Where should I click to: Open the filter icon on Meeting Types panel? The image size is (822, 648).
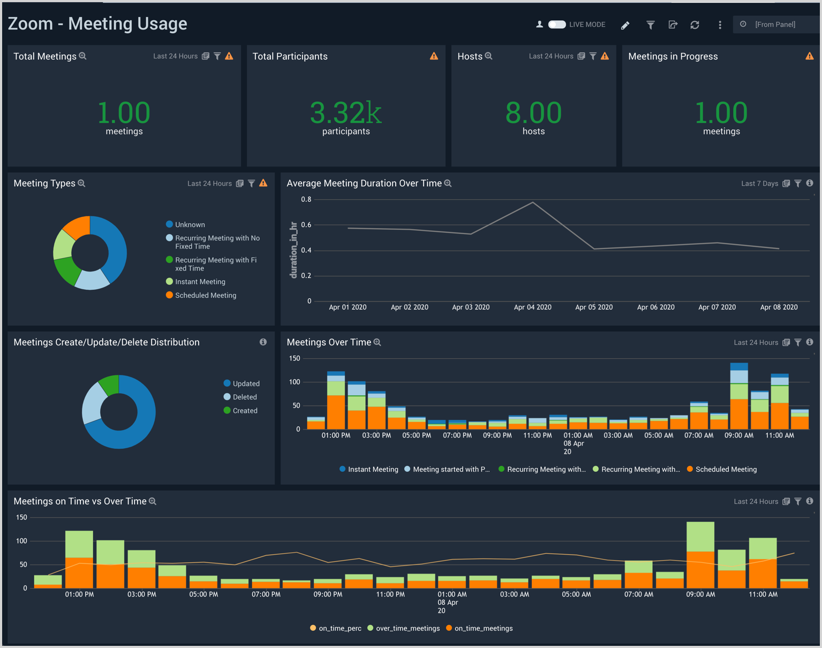pos(251,183)
